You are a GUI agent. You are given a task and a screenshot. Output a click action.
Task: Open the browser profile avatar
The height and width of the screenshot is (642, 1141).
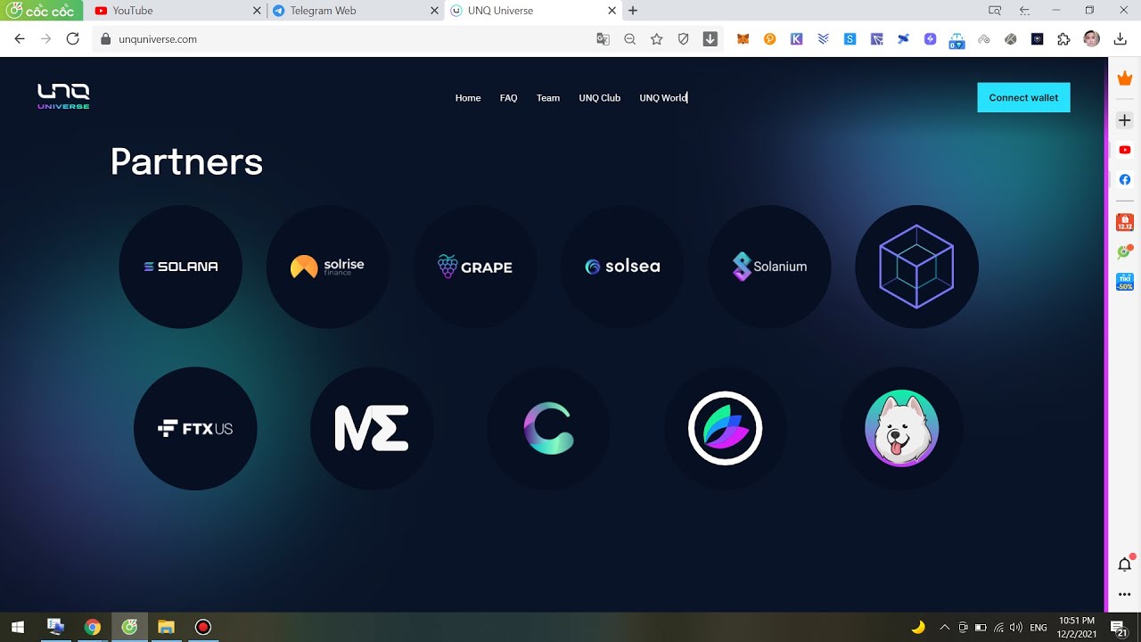(1092, 39)
